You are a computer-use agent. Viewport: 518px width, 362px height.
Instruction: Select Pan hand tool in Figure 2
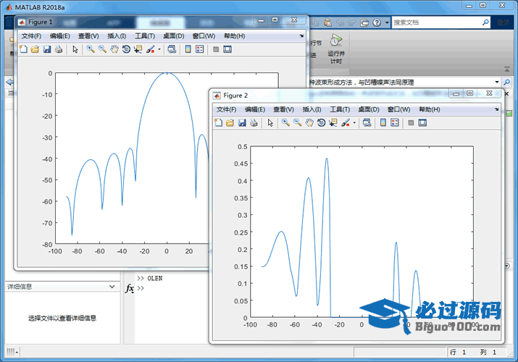(x=309, y=123)
